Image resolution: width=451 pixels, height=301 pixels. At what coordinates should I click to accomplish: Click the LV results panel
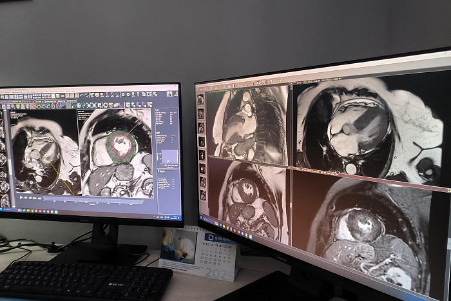coord(166,117)
